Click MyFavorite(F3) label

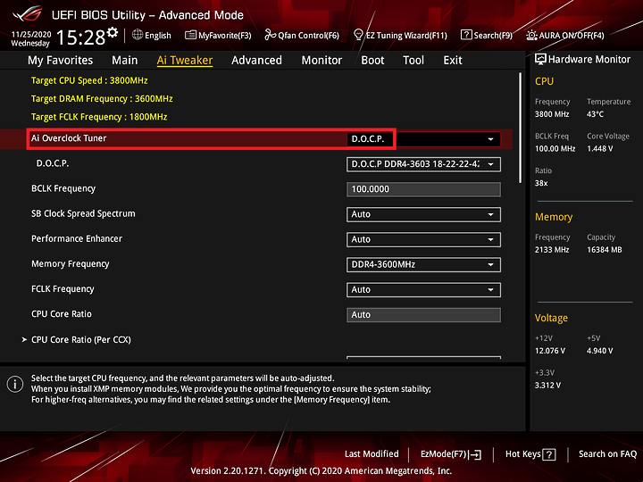[225, 36]
